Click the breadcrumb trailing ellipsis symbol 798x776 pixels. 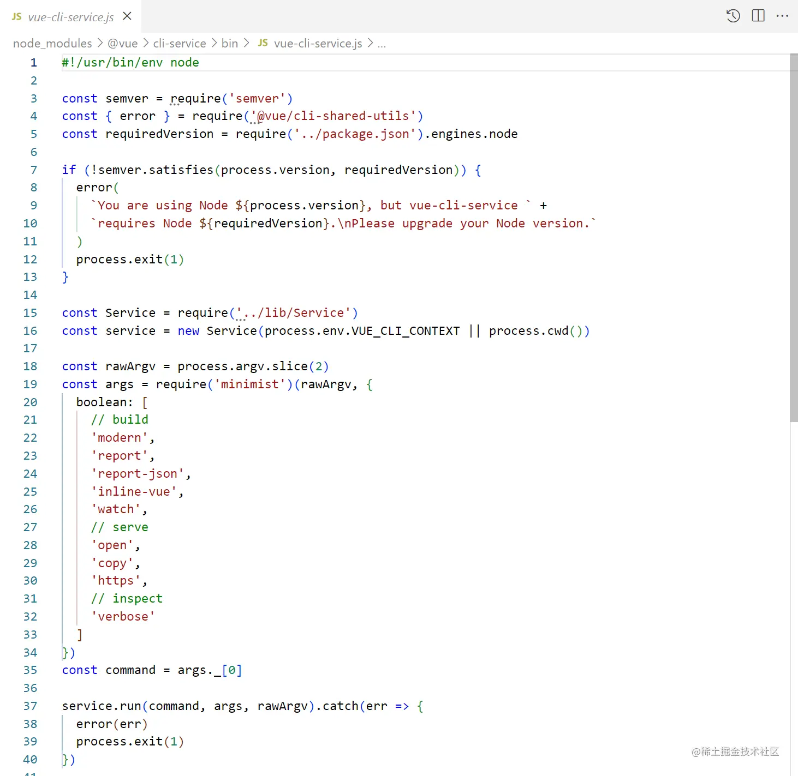click(382, 44)
